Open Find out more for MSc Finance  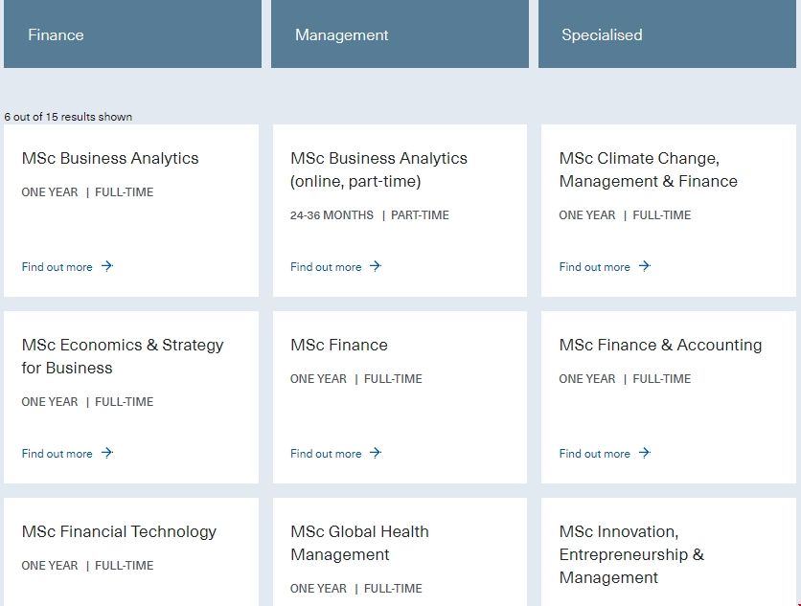pos(326,454)
